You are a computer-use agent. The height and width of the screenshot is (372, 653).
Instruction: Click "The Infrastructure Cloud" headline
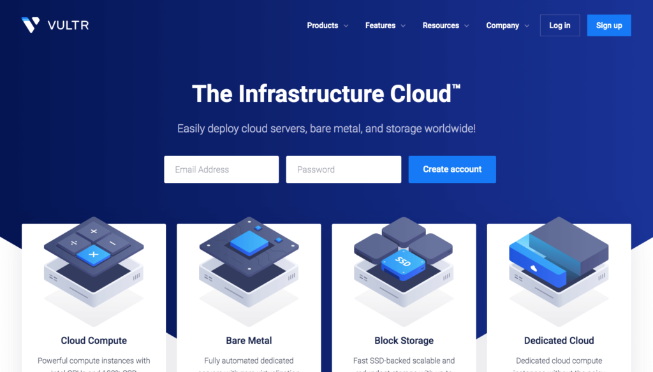[326, 94]
